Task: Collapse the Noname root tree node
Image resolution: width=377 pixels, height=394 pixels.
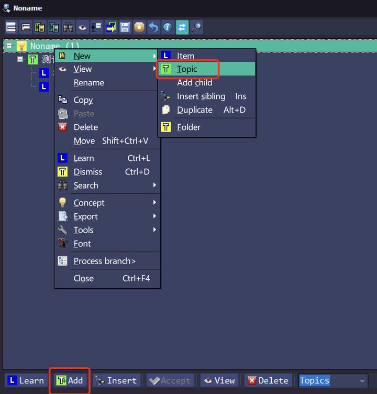Action: [x=9, y=46]
